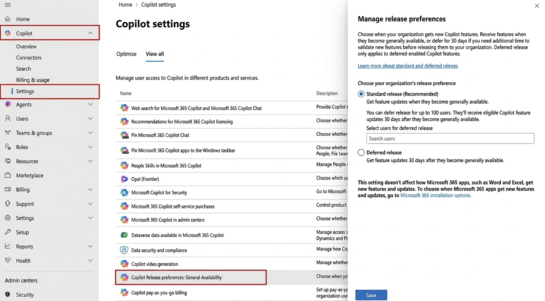Click the Save button
Image resolution: width=545 pixels, height=301 pixels.
(371, 295)
